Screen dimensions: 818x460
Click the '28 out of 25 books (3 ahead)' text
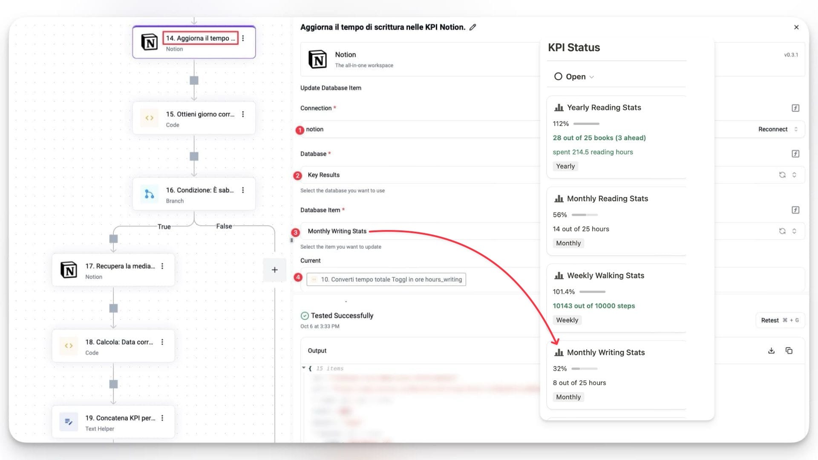tap(599, 138)
